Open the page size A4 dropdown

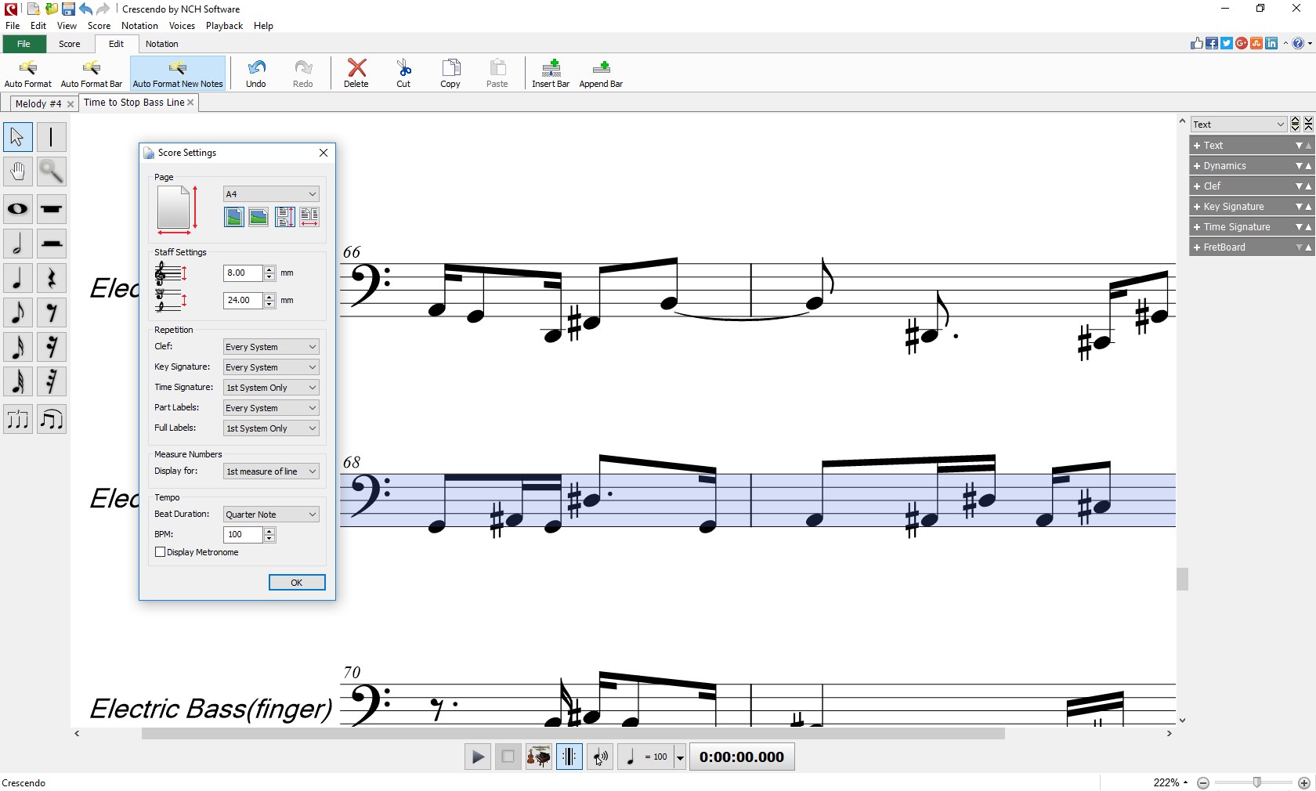[x=269, y=193]
